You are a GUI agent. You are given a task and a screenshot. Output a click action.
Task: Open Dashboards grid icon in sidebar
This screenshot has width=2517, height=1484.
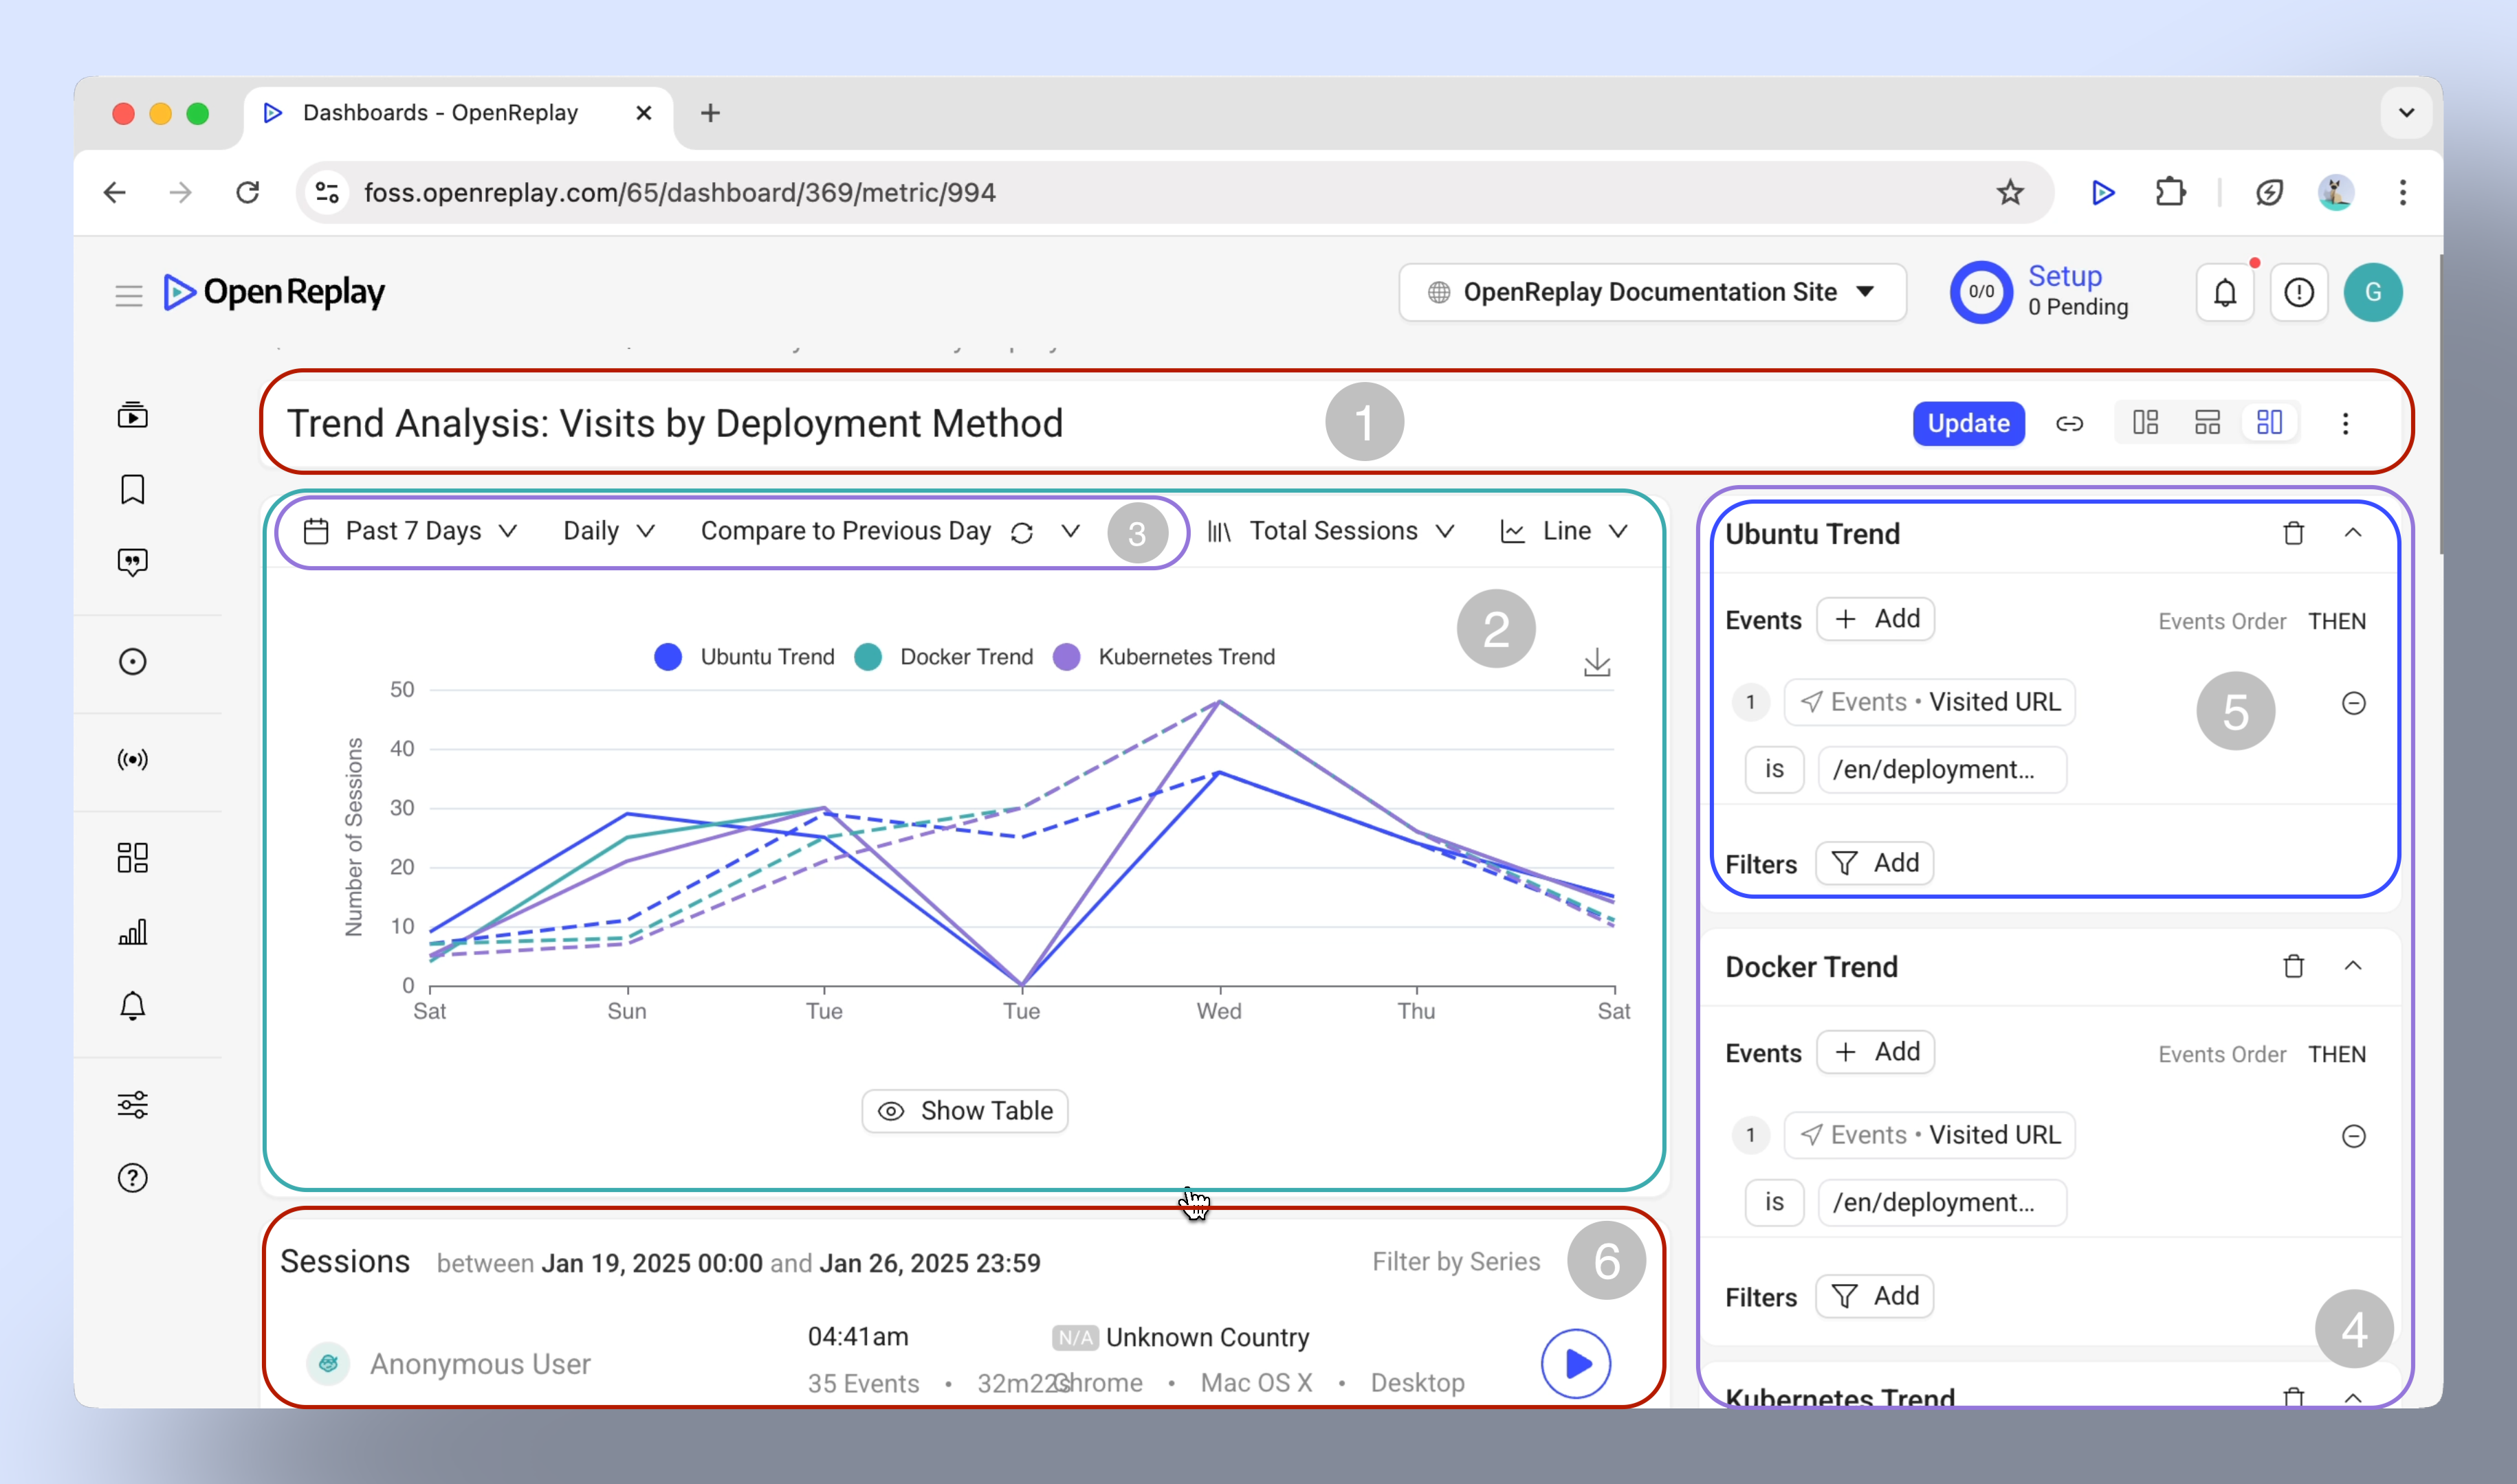click(x=132, y=857)
